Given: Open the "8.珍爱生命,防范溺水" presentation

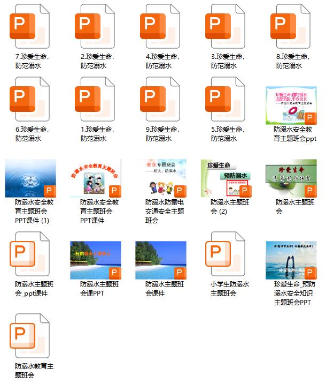Looking at the screenshot, I should pyautogui.click(x=291, y=27).
